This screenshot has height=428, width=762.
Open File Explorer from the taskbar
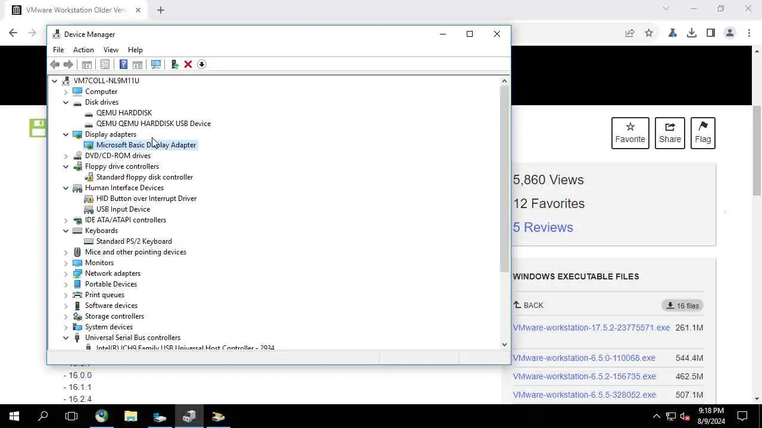coord(130,416)
